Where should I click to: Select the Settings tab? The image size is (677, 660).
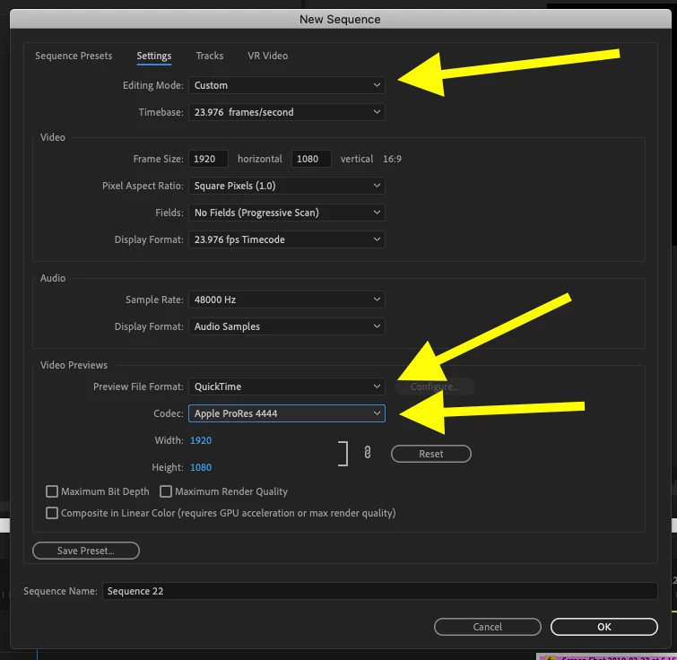(x=154, y=56)
